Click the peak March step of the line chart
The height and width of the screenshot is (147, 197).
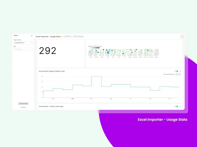[x=96, y=76]
